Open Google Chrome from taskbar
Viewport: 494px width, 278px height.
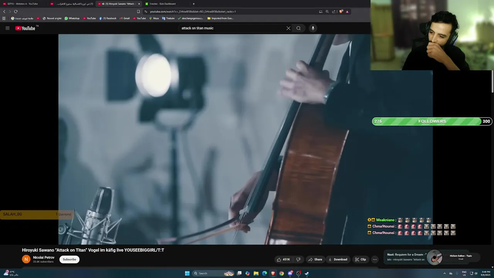point(281,273)
